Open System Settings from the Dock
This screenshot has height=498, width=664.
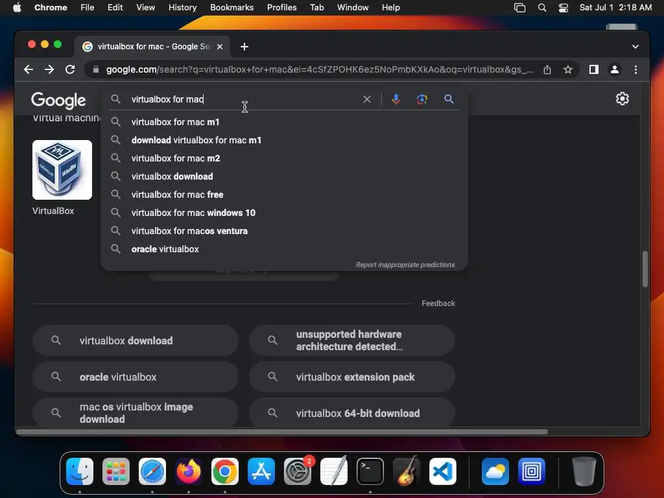tap(298, 471)
